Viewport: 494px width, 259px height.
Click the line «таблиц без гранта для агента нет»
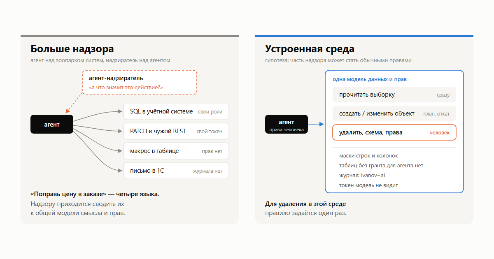click(381, 166)
